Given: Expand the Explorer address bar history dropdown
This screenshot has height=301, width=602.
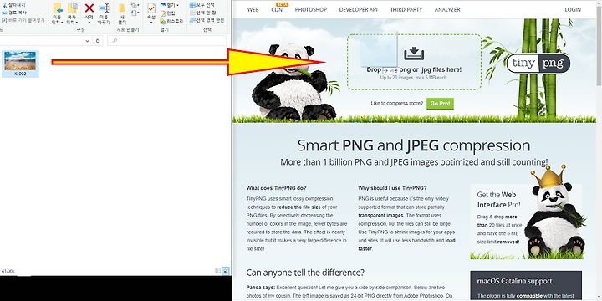Looking at the screenshot, I should 88,41.
